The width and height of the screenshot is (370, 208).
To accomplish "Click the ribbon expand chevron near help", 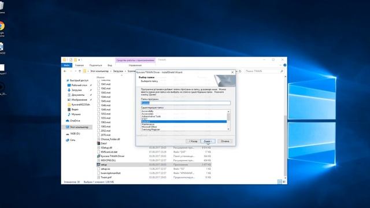I will click(280, 65).
